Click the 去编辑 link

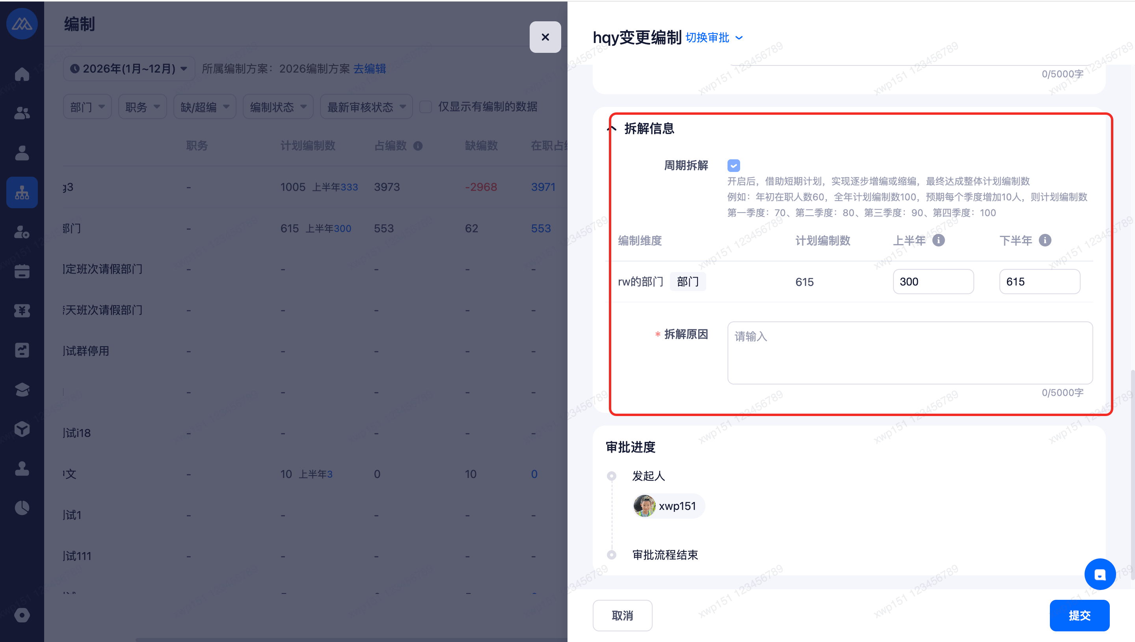(369, 69)
